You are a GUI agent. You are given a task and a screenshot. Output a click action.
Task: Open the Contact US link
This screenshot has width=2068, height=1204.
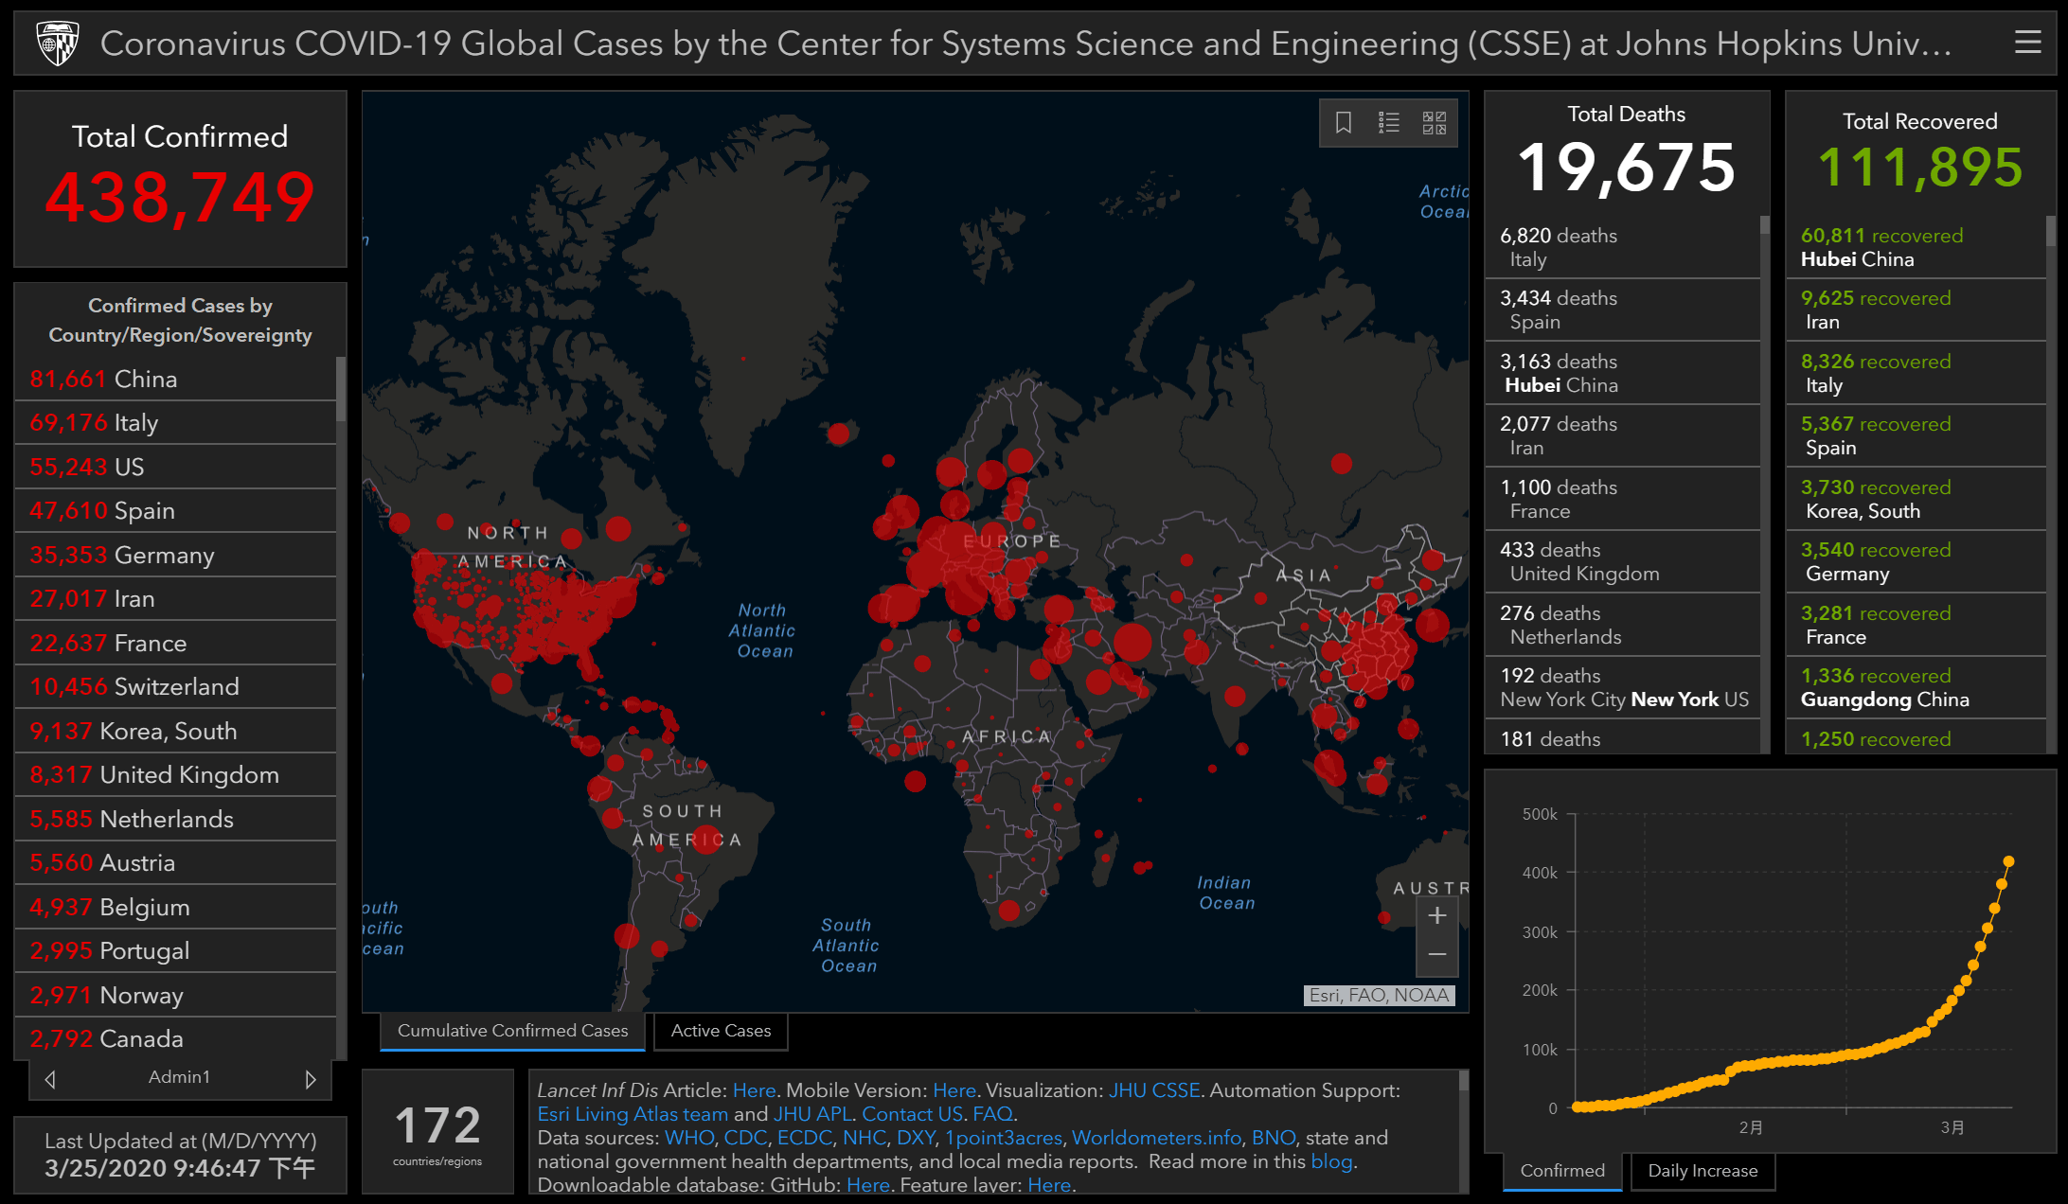click(x=912, y=1114)
